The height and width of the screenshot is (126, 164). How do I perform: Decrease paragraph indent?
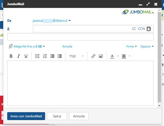(52, 56)
